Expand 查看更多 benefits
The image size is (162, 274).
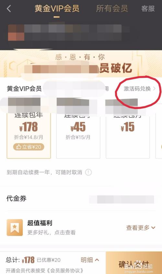[141, 227]
